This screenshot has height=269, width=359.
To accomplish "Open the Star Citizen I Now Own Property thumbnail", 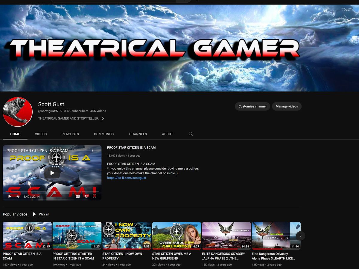I will pyautogui.click(x=127, y=236).
